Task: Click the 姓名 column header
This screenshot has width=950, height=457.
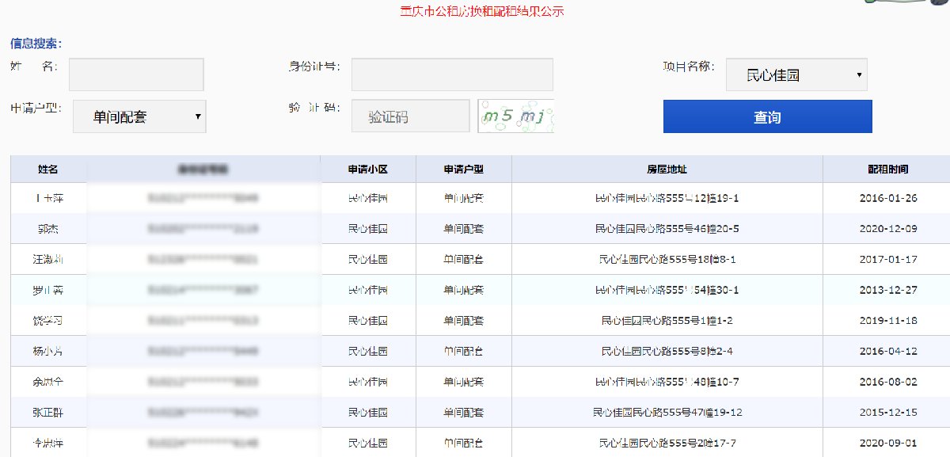Action: pos(48,169)
